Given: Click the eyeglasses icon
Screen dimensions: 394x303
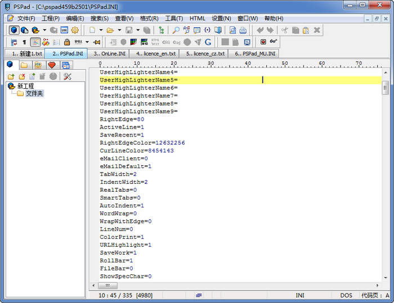Looking at the screenshot, I should [274, 41].
